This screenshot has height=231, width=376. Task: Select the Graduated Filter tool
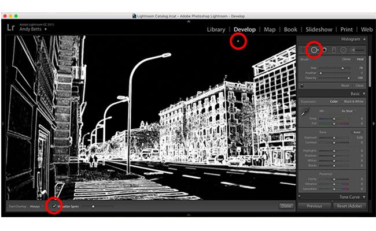tap(334, 50)
